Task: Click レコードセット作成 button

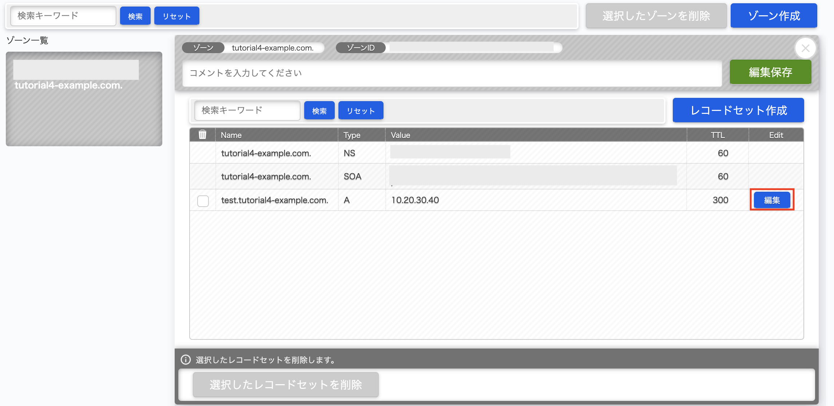Action: pos(738,110)
